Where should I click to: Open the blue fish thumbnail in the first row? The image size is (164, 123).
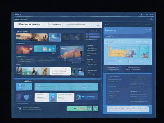(55, 37)
